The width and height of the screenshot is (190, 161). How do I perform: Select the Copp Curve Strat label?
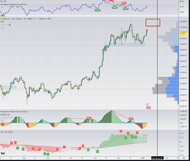(7, 118)
